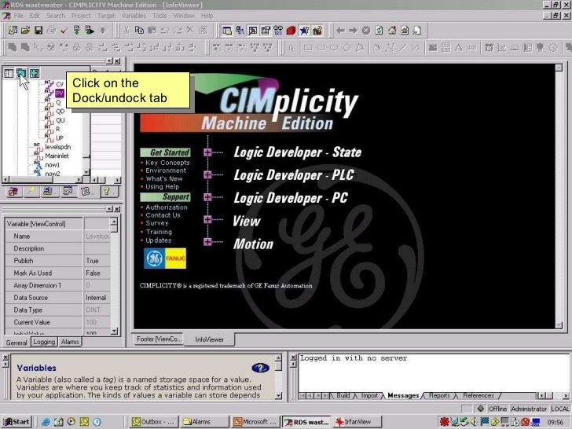572x429 pixels.
Task: Switch to the Reports tab in Feedback Zone
Action: click(439, 395)
